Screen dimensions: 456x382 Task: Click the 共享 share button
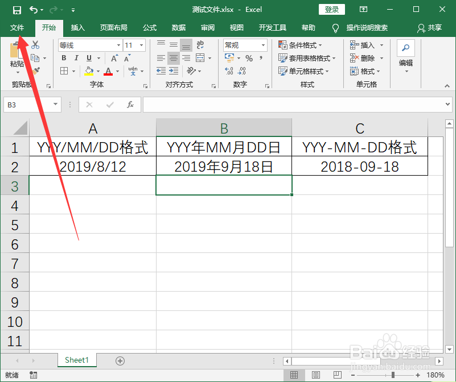430,28
